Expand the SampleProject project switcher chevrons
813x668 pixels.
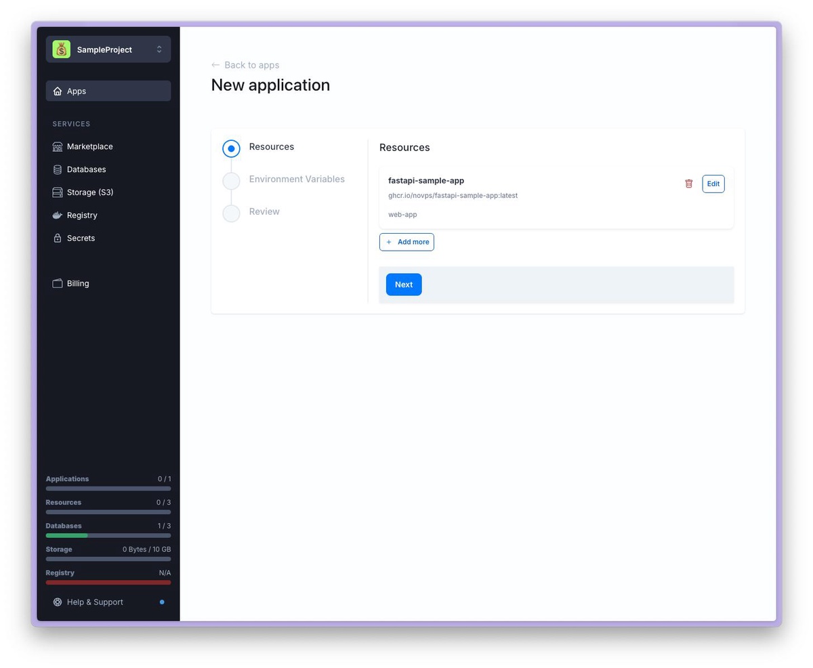click(159, 49)
